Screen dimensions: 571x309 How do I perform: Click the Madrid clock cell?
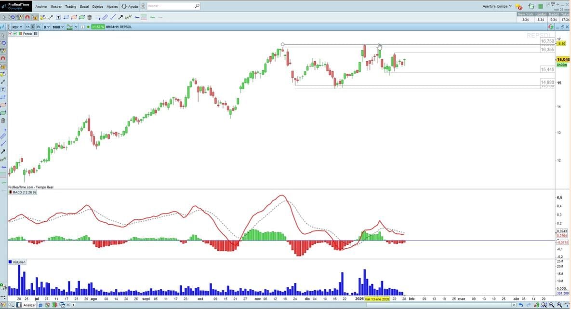(x=554, y=17)
